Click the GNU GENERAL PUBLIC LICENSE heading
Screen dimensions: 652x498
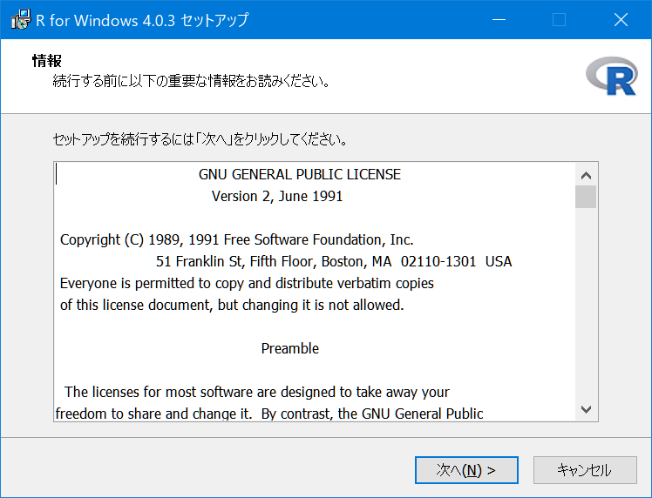[299, 174]
